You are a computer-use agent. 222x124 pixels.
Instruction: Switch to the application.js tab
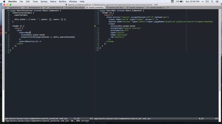pos(15,8)
